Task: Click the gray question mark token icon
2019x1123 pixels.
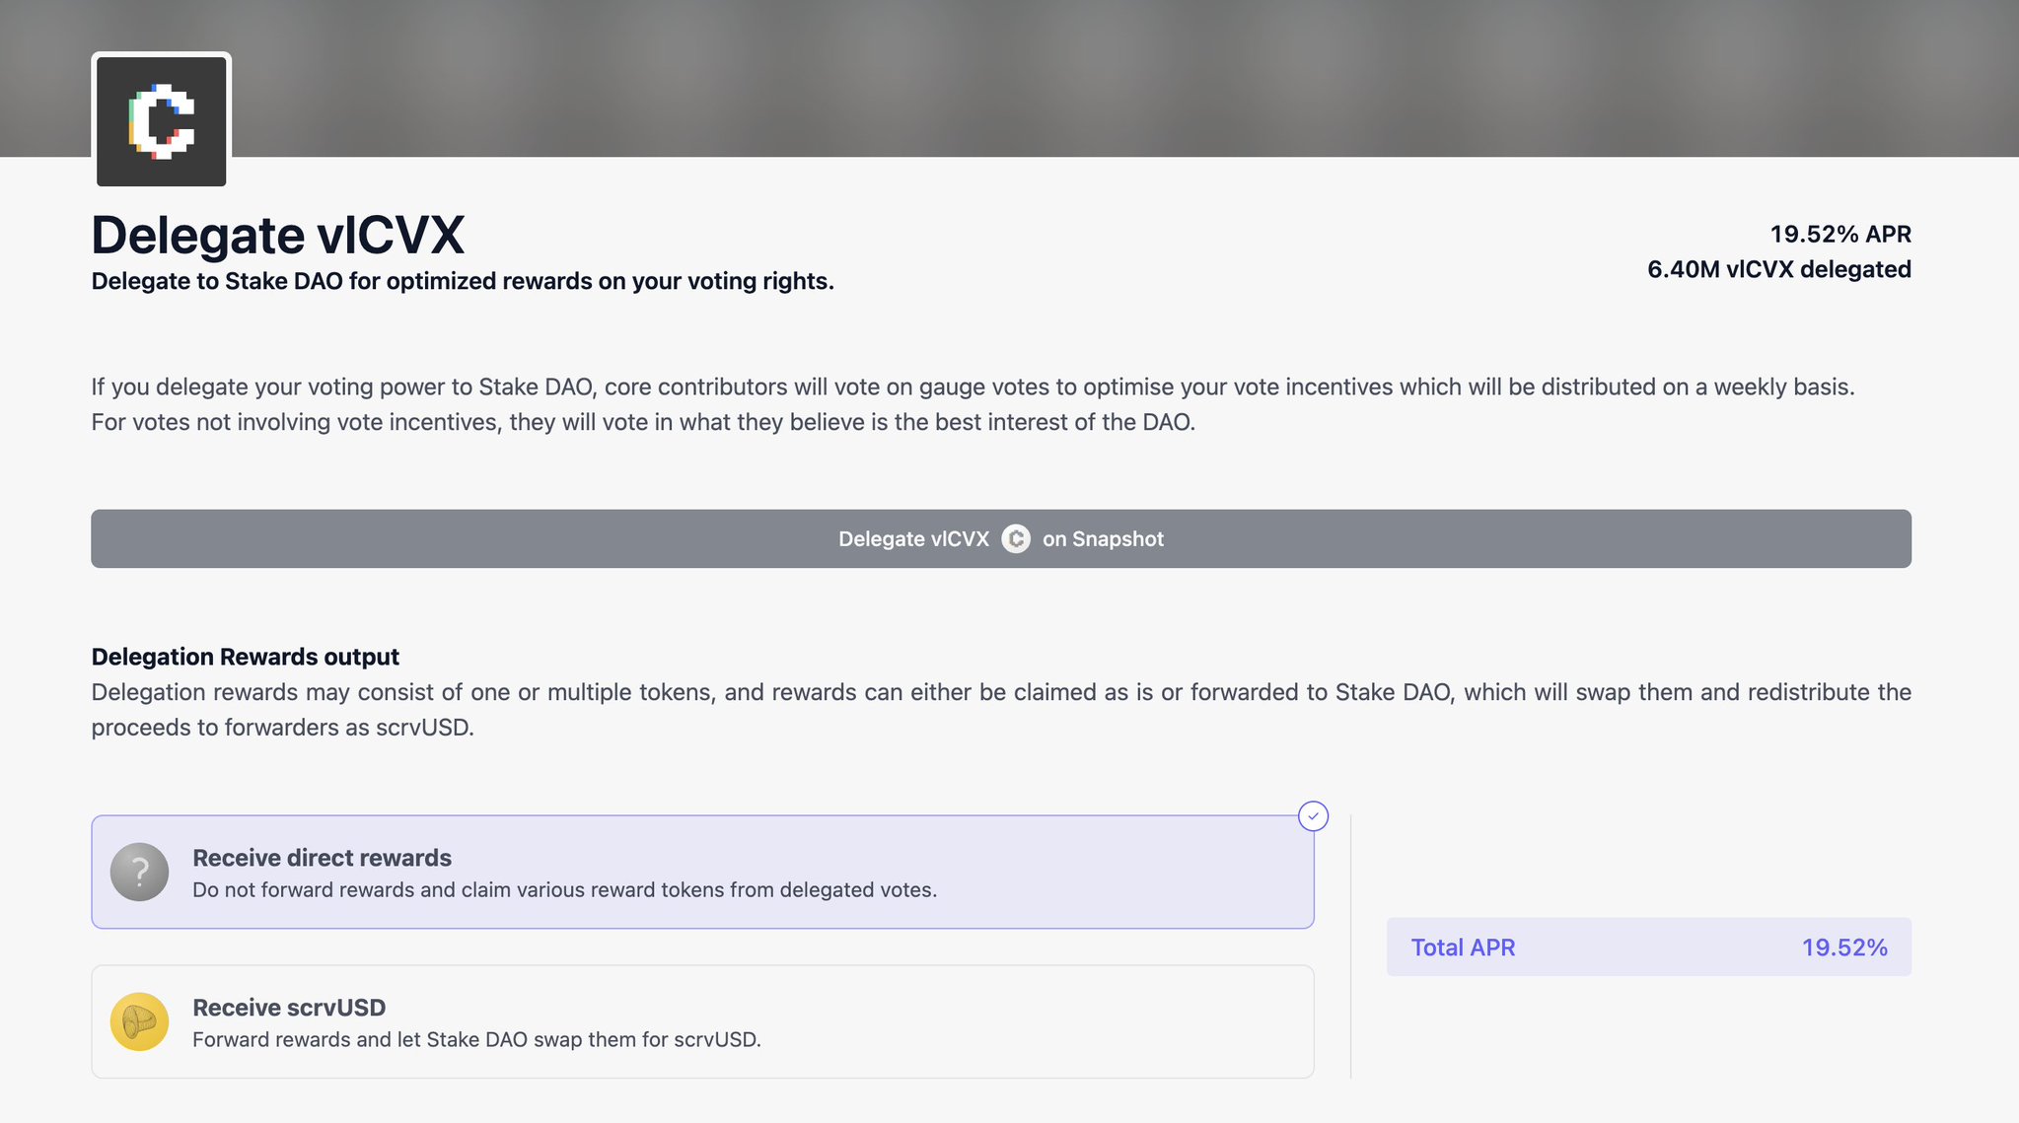Action: 139,872
